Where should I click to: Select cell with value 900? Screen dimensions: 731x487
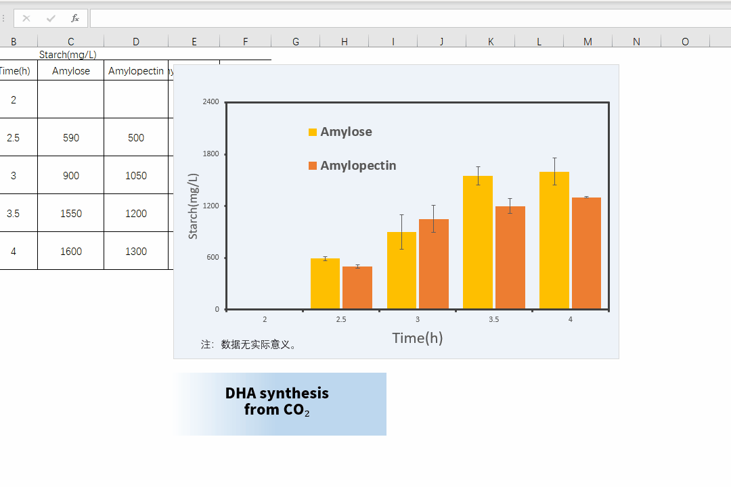point(71,176)
